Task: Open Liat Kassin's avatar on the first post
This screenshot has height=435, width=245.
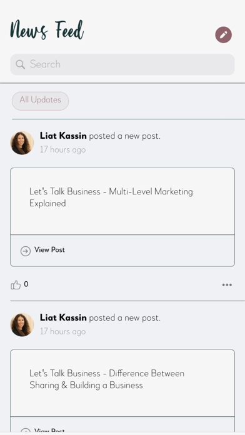Action: coord(22,143)
